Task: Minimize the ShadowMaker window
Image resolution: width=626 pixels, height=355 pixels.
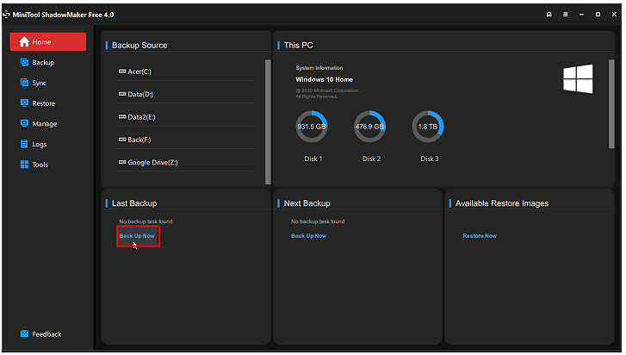Action: pos(582,15)
